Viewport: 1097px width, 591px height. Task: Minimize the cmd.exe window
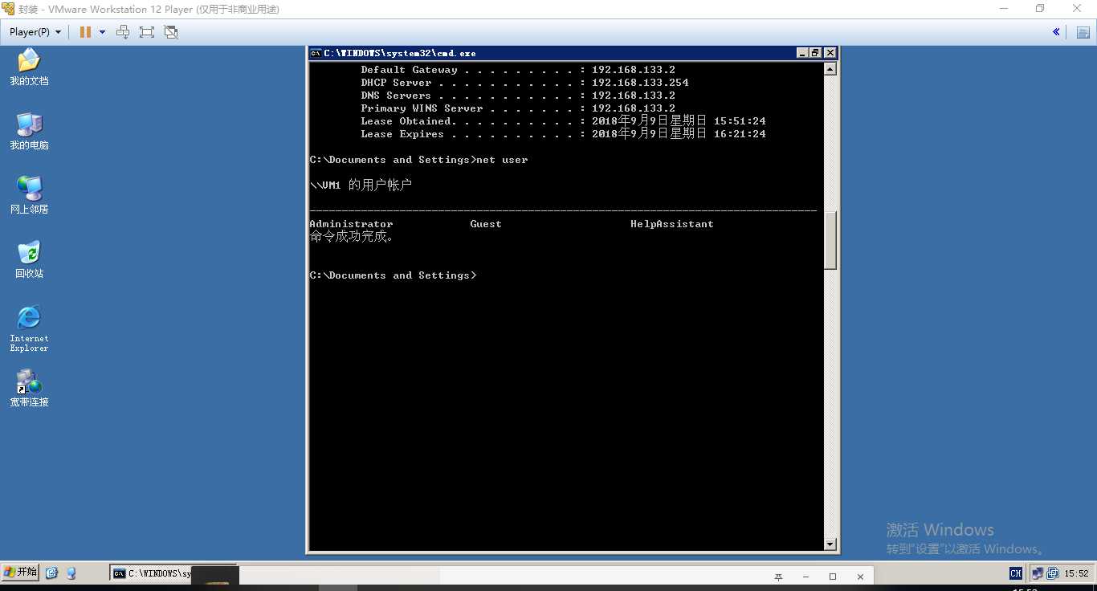802,53
